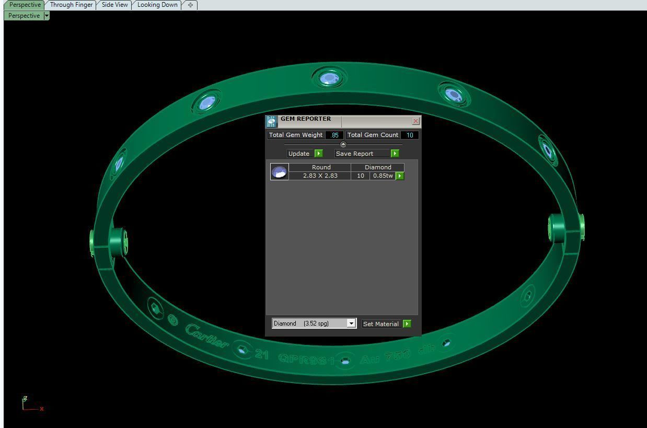Switch to the Looking Down tab

click(x=157, y=5)
